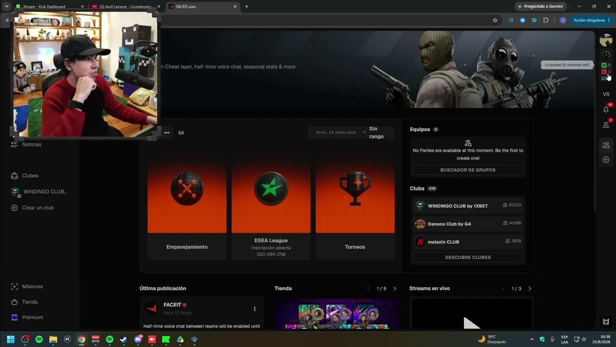Open Danoco Club by G4
This screenshot has height=347, width=616.
tap(468, 224)
